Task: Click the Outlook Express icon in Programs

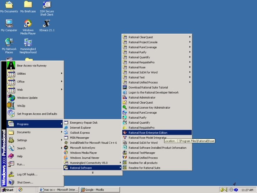Action: [x=66, y=133]
